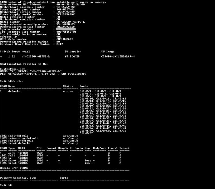Select SAID value 100001

23,153
